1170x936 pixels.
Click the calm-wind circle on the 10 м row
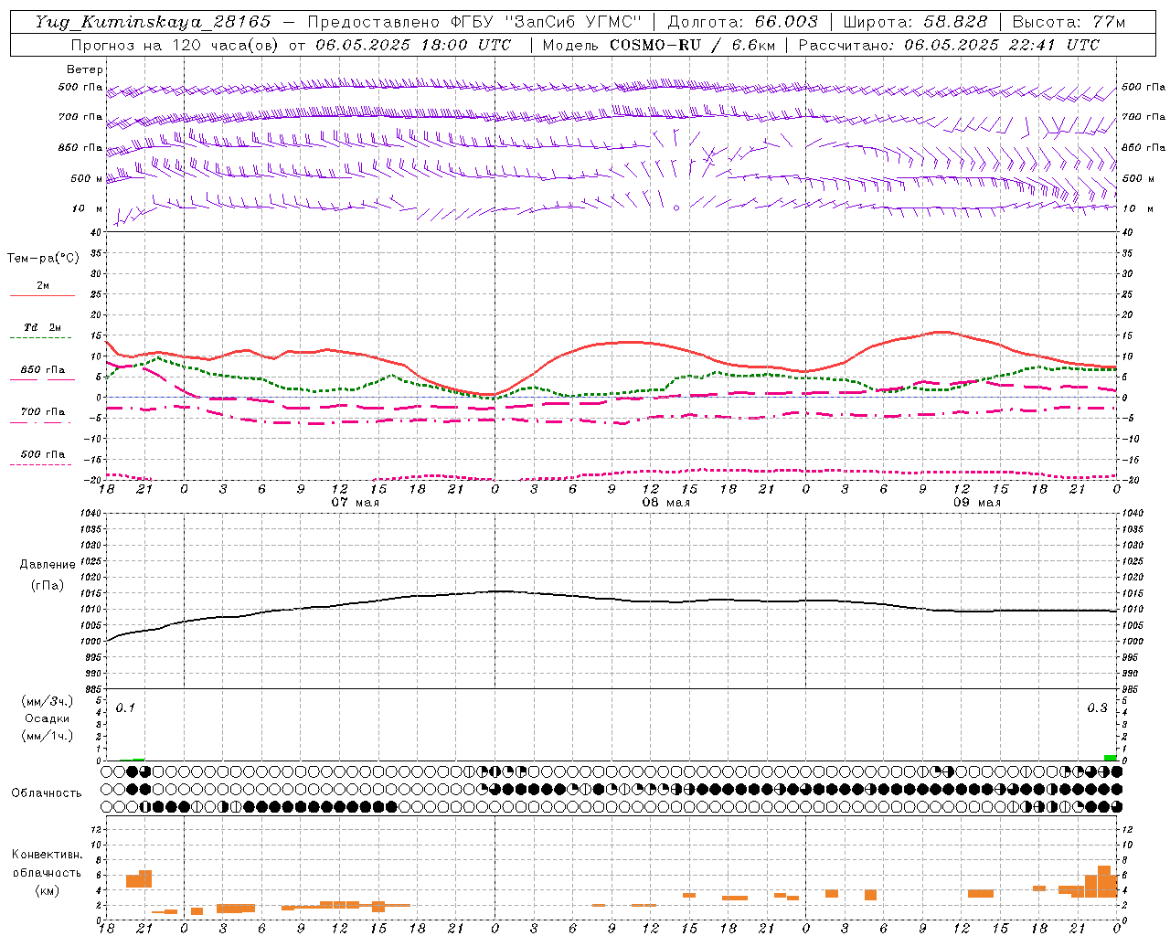point(676,208)
